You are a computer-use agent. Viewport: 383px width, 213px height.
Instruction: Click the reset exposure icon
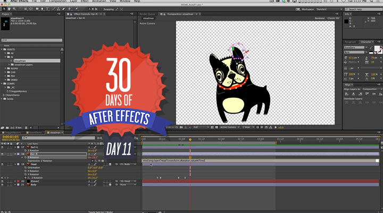pyautogui.click(x=276, y=127)
